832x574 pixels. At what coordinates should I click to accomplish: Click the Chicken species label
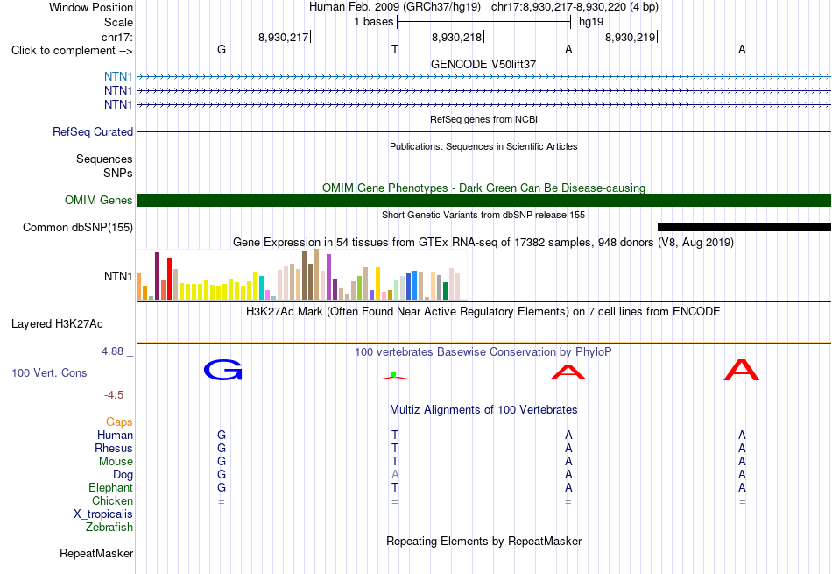click(x=112, y=500)
